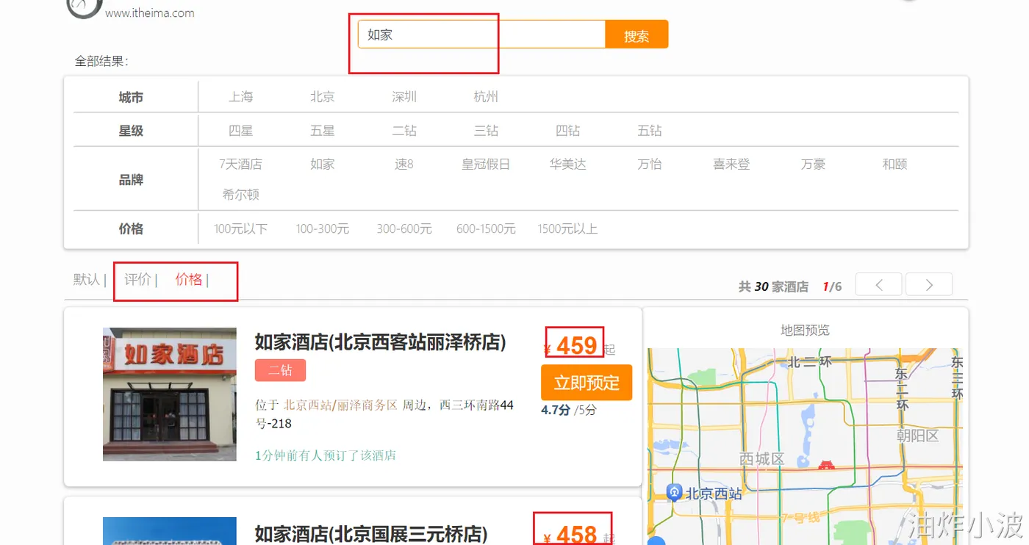Click the 价格 filter row header
The image size is (1029, 545).
131,229
